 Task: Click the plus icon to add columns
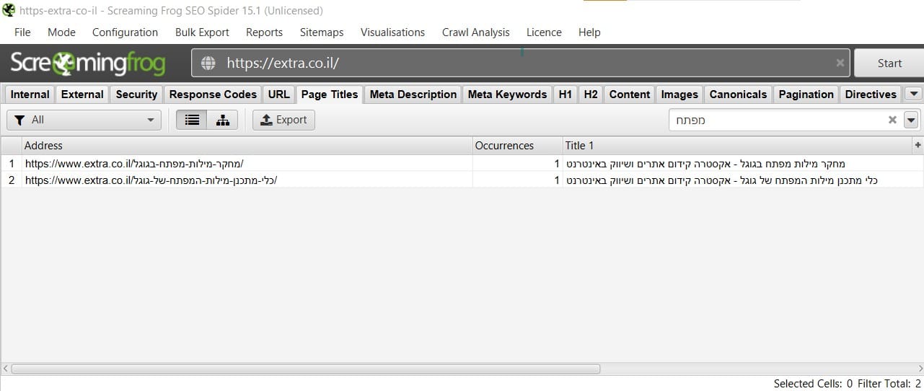coord(918,145)
